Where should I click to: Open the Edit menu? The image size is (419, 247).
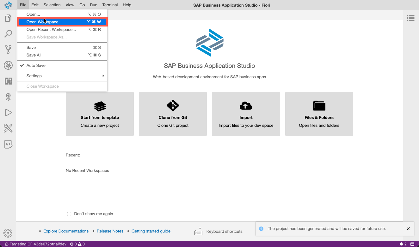click(35, 5)
